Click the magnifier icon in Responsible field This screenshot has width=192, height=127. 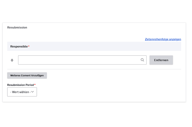pyautogui.click(x=142, y=60)
